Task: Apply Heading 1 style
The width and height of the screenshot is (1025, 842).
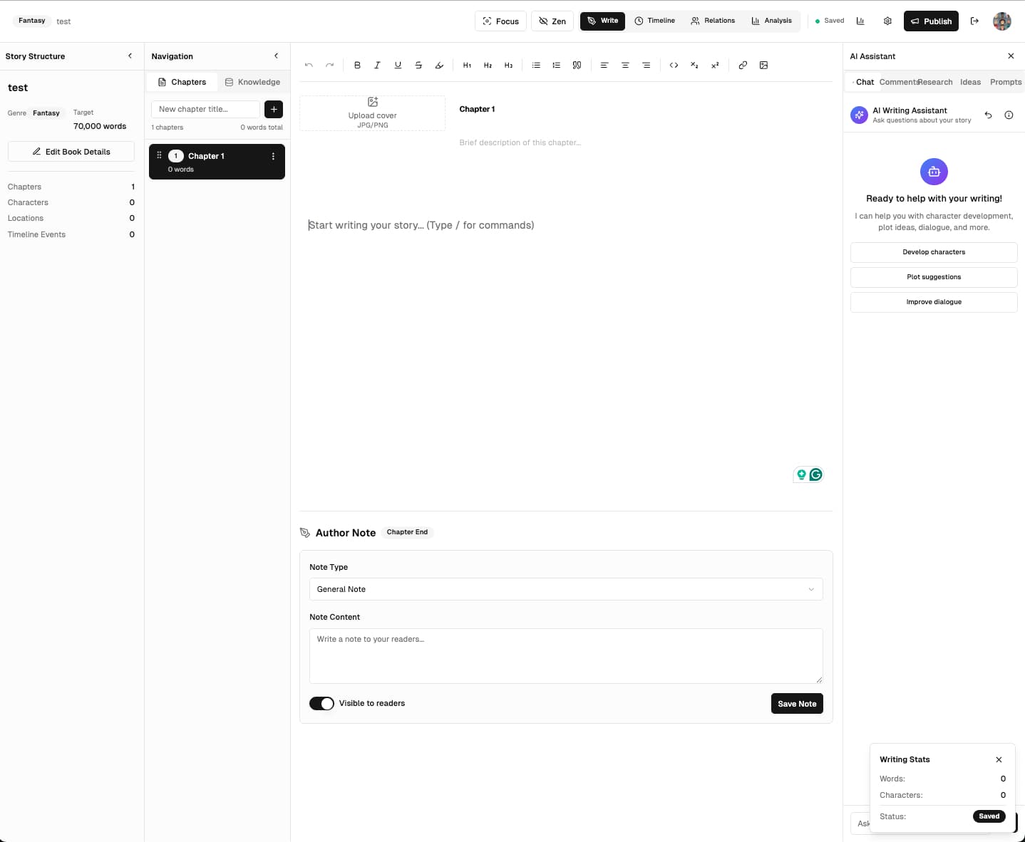Action: (467, 65)
